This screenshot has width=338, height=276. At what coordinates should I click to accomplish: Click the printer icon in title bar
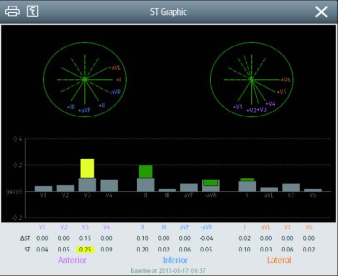[x=12, y=12]
